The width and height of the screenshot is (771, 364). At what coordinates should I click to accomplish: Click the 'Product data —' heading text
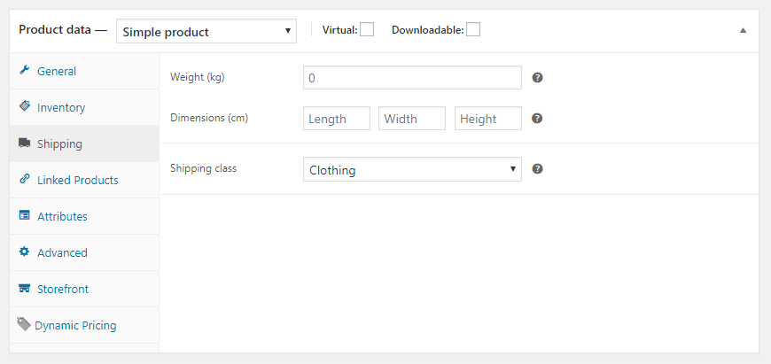[x=63, y=29]
